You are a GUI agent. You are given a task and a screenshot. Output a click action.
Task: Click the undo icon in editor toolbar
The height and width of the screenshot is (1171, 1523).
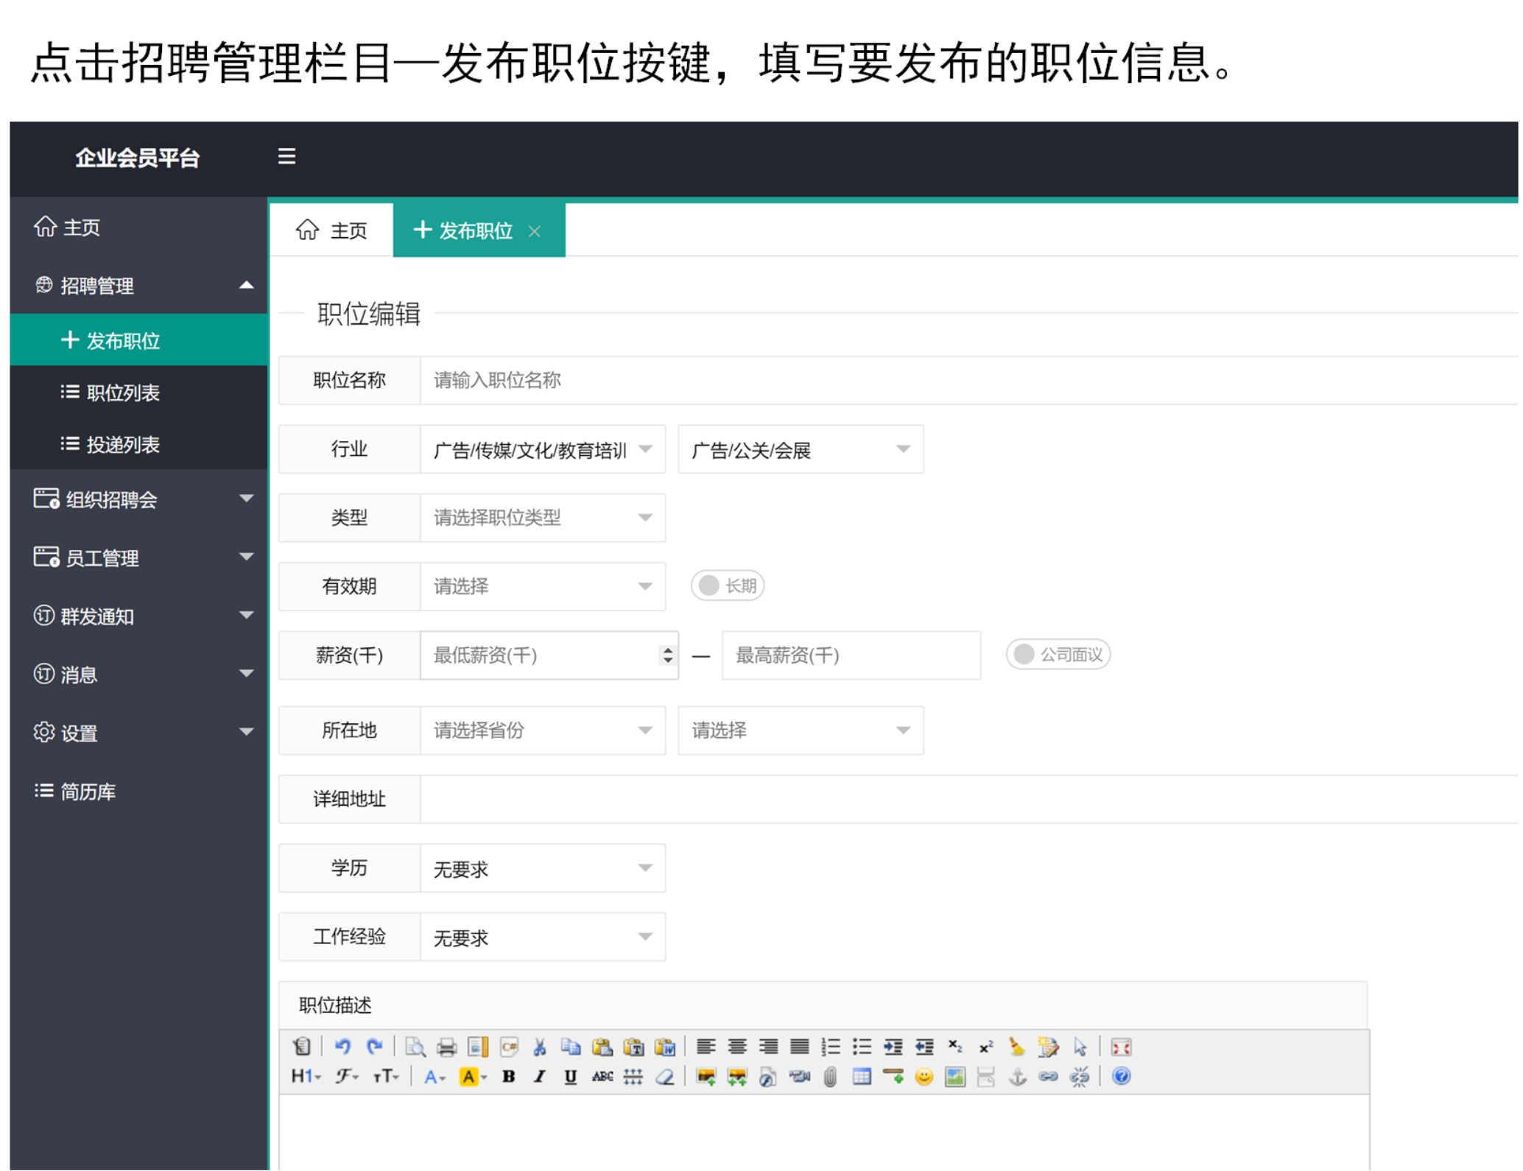point(342,1047)
